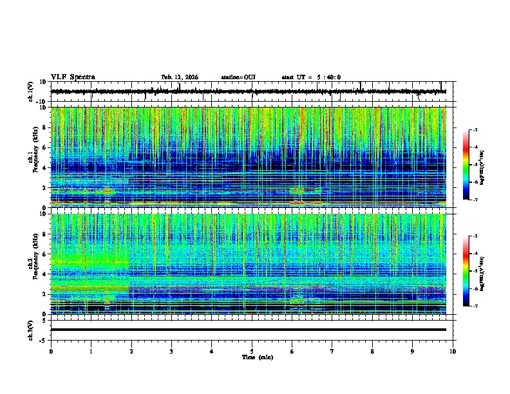Click the ch.1 voltage waveform trace panel
Screen dimensions: 510x394
click(253, 91)
